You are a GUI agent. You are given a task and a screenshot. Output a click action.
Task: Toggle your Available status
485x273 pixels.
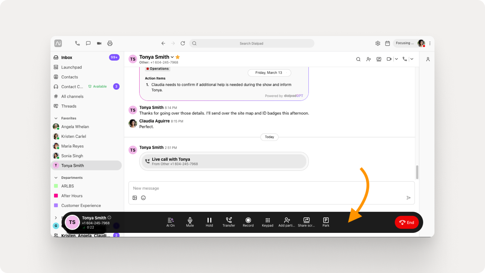[x=97, y=86]
